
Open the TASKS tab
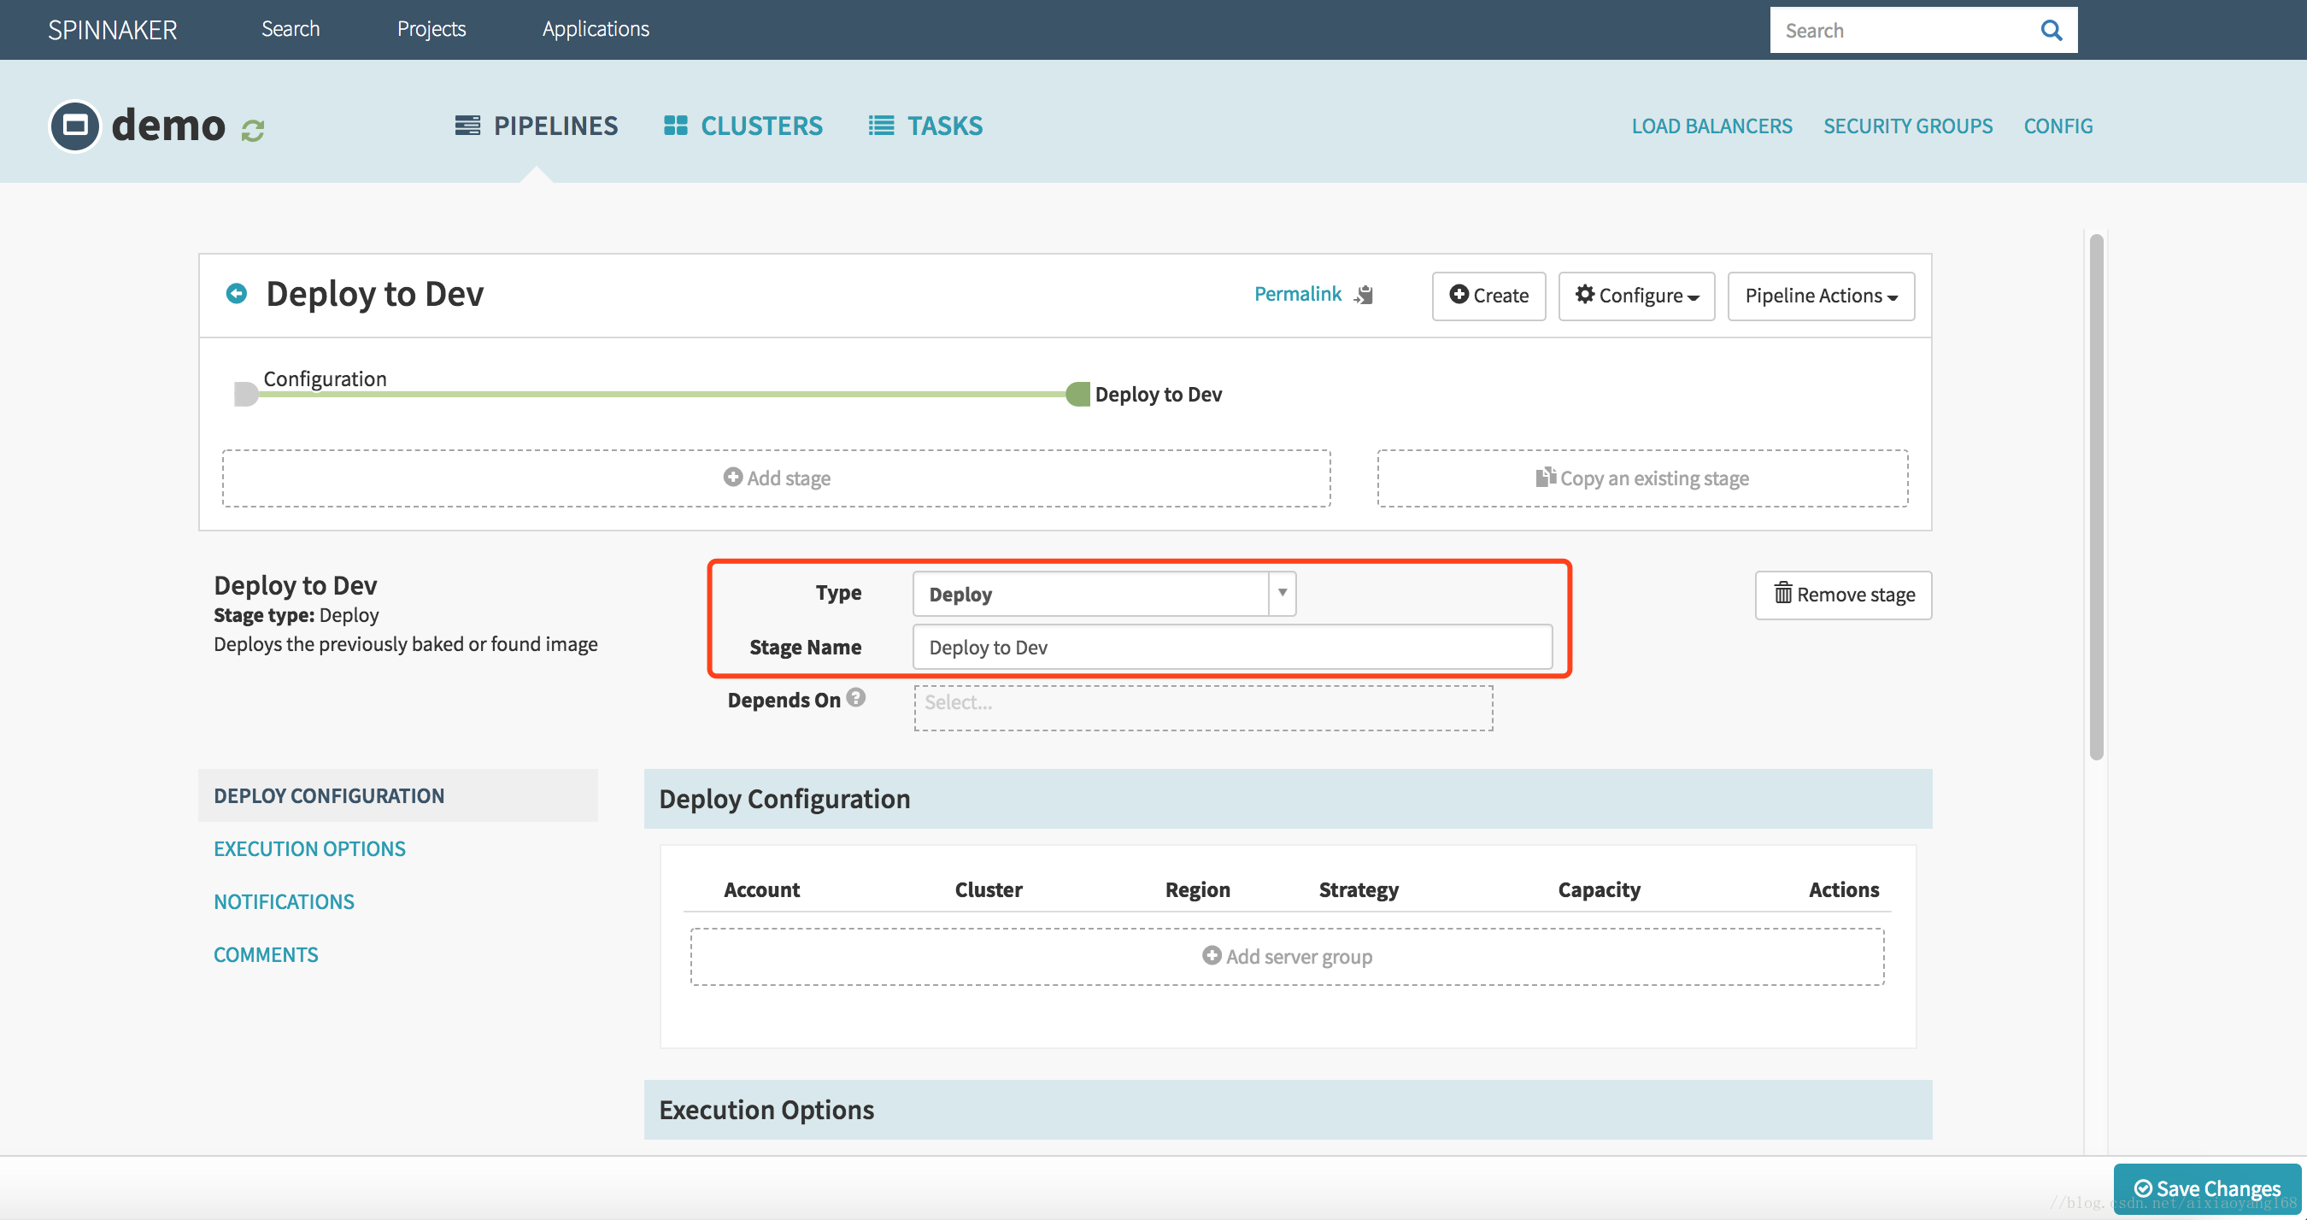click(925, 126)
